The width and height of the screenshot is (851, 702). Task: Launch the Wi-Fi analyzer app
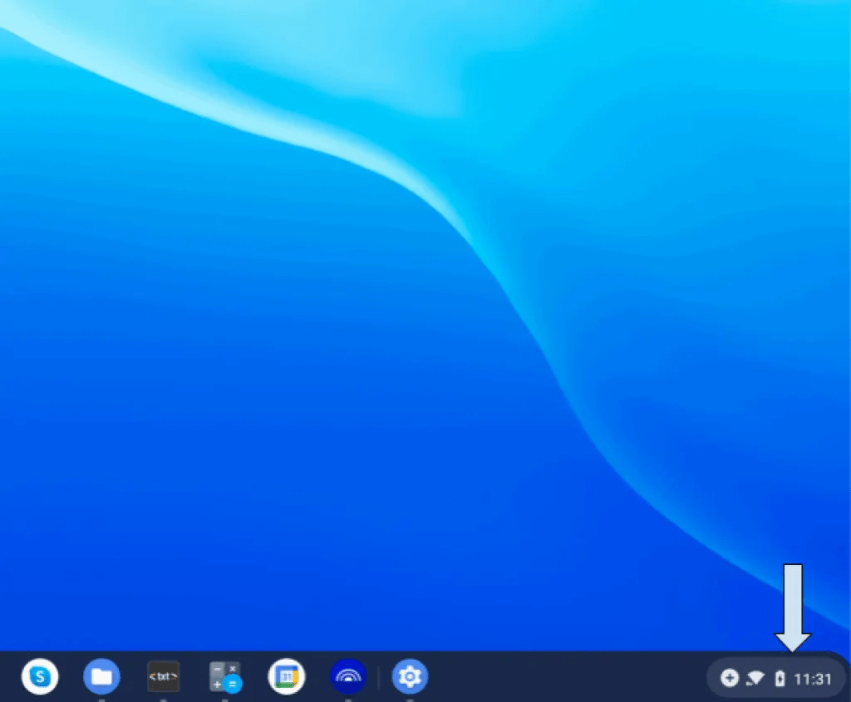347,677
